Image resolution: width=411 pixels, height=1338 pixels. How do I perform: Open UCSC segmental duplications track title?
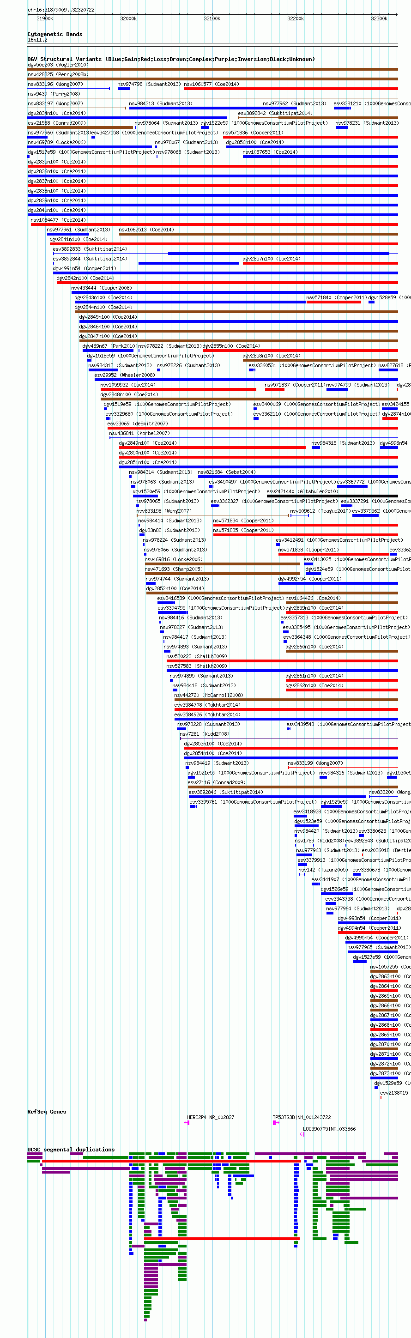[x=71, y=1150]
